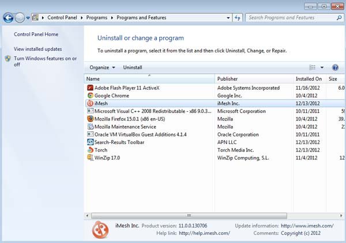This screenshot has height=243, width=346.
Task: Select Search-Results Toolbar name
Action: pyautogui.click(x=119, y=142)
